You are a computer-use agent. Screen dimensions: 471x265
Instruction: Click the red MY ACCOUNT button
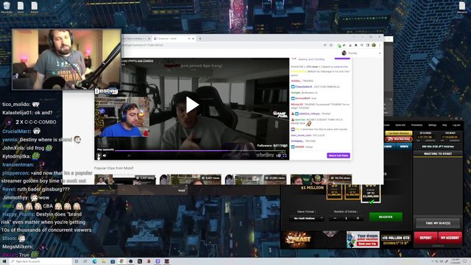coord(450,238)
